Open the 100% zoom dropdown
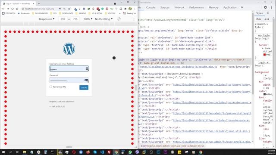The height and width of the screenshot is (155, 276). (88, 19)
